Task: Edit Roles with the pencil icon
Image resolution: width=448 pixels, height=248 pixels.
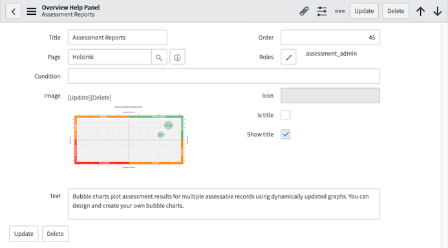Action: 288,57
